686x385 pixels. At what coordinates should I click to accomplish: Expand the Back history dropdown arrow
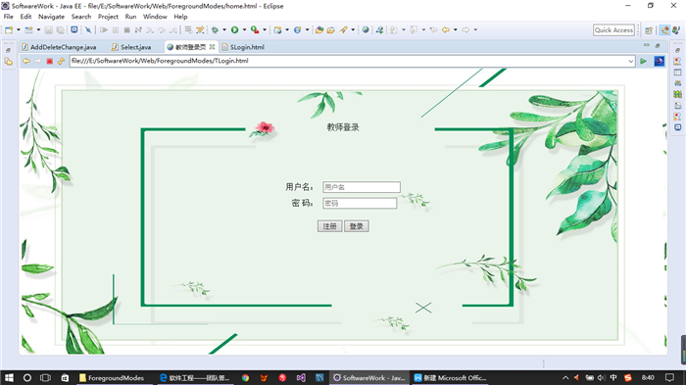click(x=456, y=29)
